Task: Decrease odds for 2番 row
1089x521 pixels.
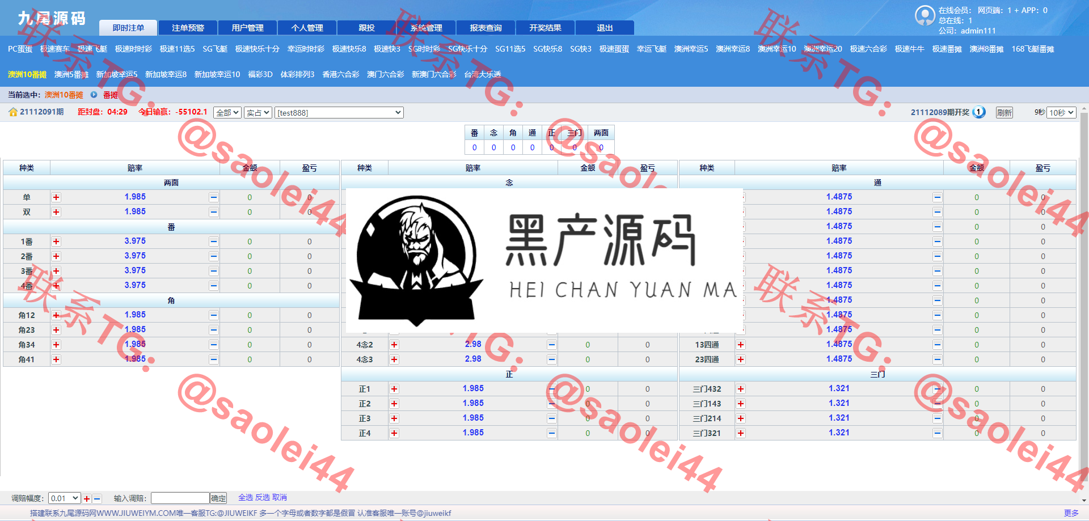Action: pos(214,256)
